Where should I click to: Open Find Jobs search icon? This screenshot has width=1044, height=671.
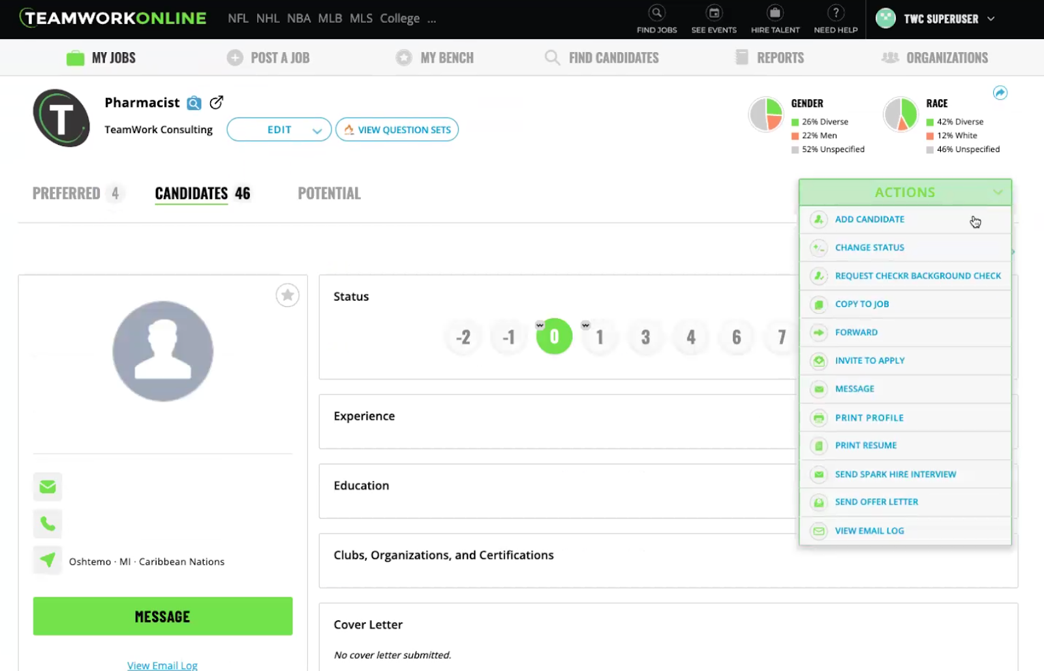click(656, 12)
